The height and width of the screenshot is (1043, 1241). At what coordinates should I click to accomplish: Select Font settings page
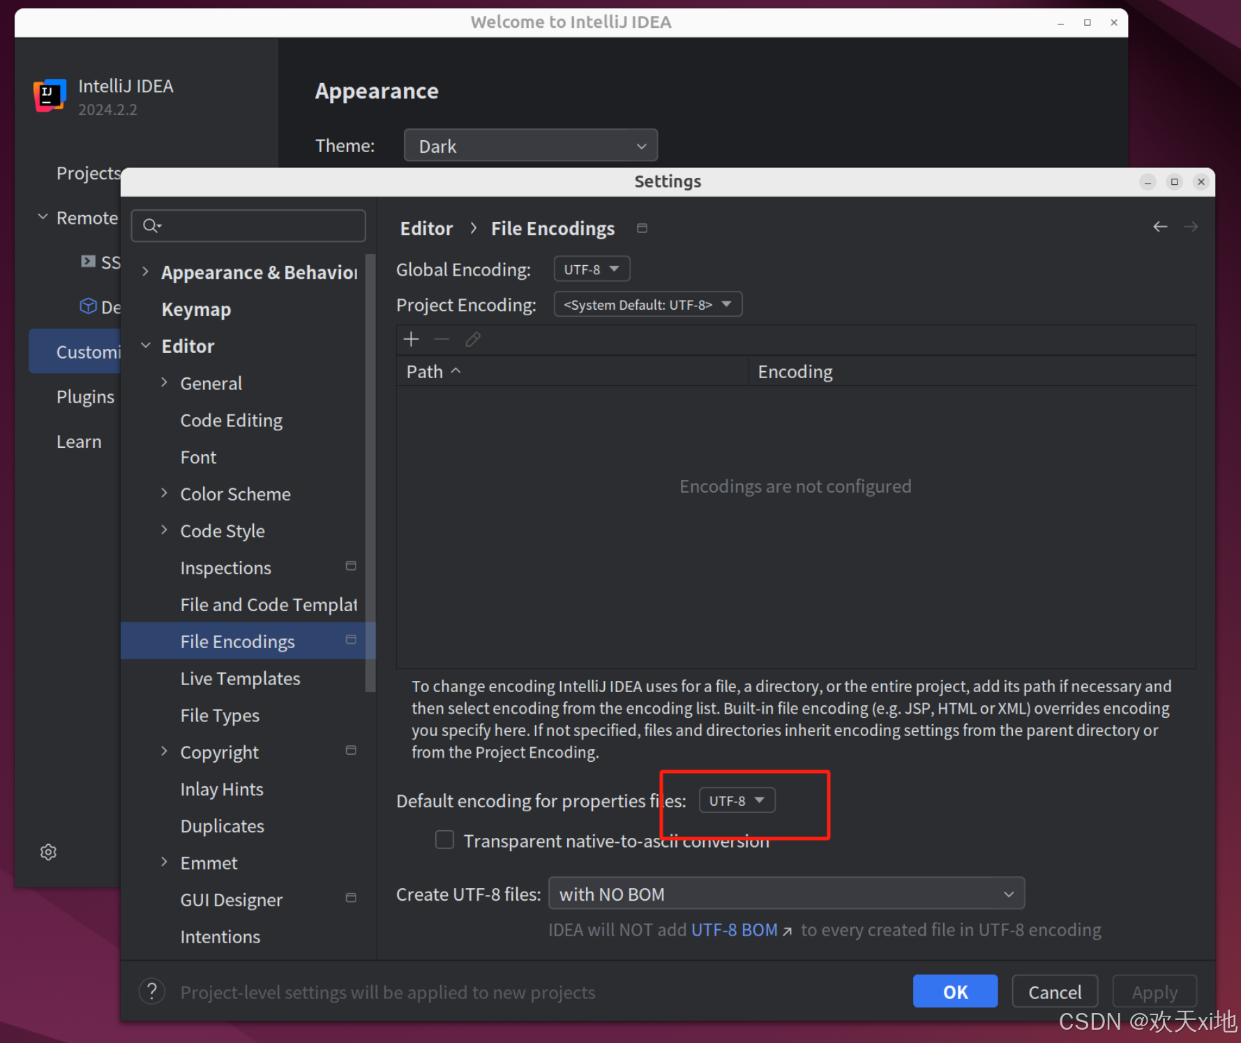198,458
